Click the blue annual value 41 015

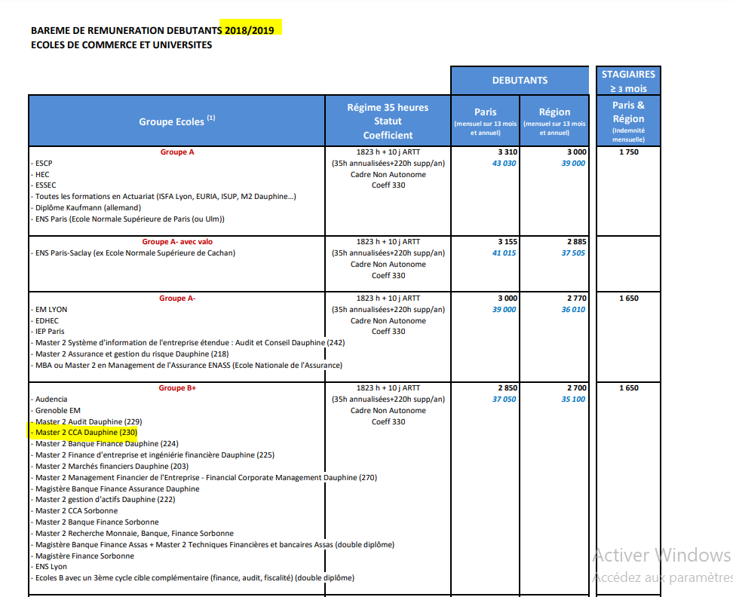(504, 253)
